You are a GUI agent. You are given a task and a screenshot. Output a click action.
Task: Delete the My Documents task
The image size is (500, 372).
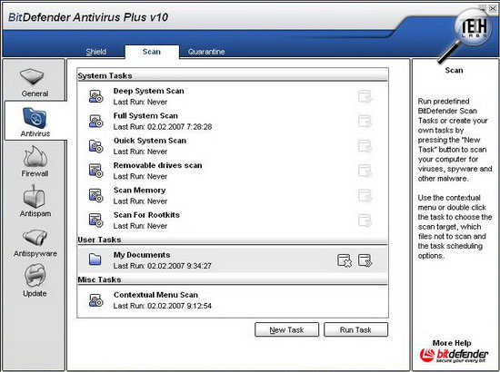pyautogui.click(x=345, y=260)
